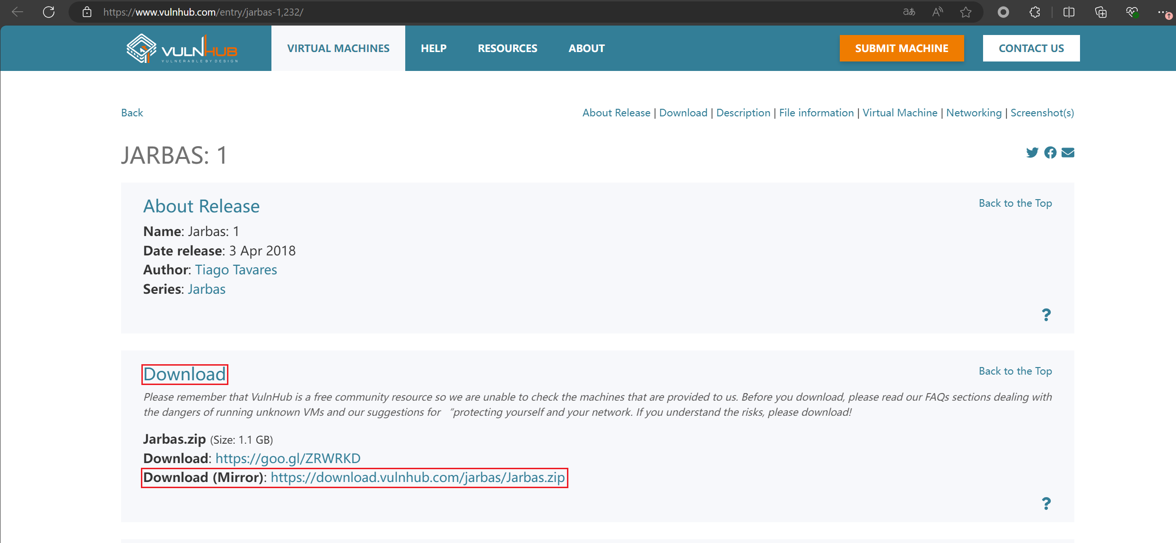Follow the Tiago Tavares author link
The image size is (1176, 543).
click(x=235, y=270)
